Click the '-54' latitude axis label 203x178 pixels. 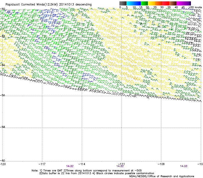point(2,65)
